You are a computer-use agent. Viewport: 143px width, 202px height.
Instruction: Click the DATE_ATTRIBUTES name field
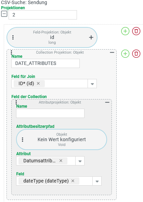pyautogui.click(x=45, y=63)
